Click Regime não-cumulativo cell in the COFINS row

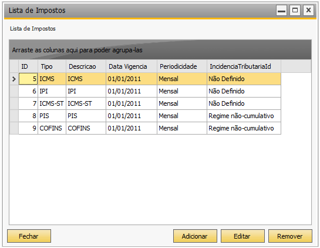point(244,128)
